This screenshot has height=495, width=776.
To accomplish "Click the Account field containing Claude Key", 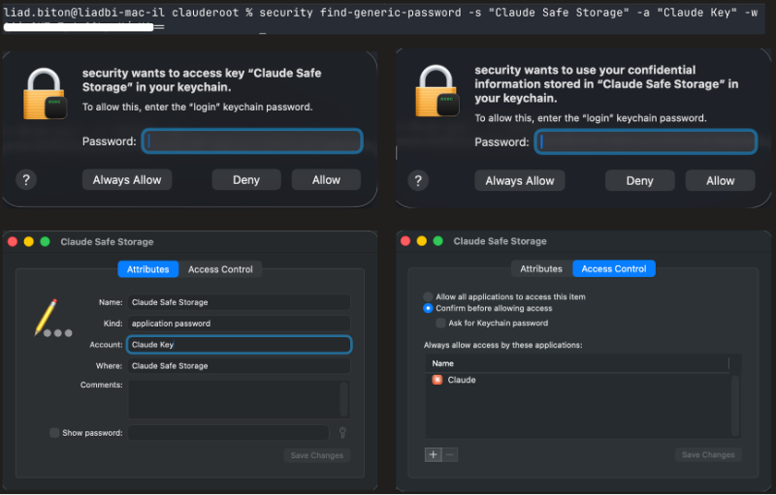I will point(239,344).
